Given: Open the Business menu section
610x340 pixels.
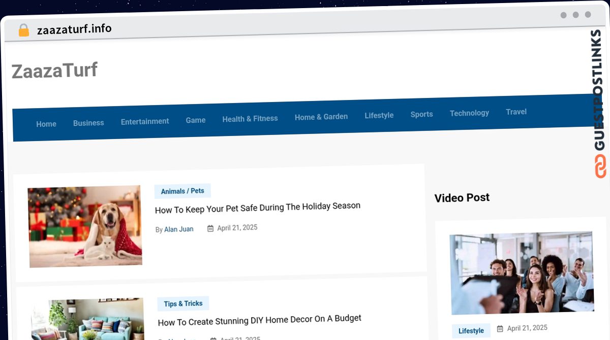Looking at the screenshot, I should point(88,123).
